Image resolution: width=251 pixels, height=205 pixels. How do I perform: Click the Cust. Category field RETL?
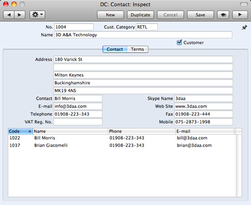click(x=147, y=27)
